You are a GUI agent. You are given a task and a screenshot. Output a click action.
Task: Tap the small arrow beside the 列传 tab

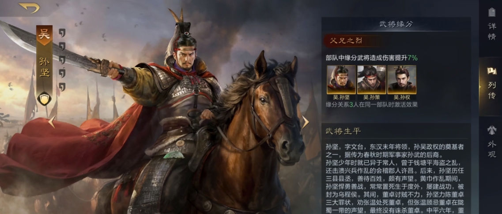pyautogui.click(x=480, y=87)
